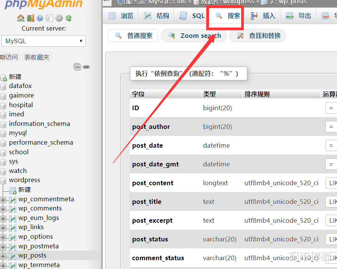Switch to the SQL tab
The height and width of the screenshot is (269, 337).
tap(192, 16)
